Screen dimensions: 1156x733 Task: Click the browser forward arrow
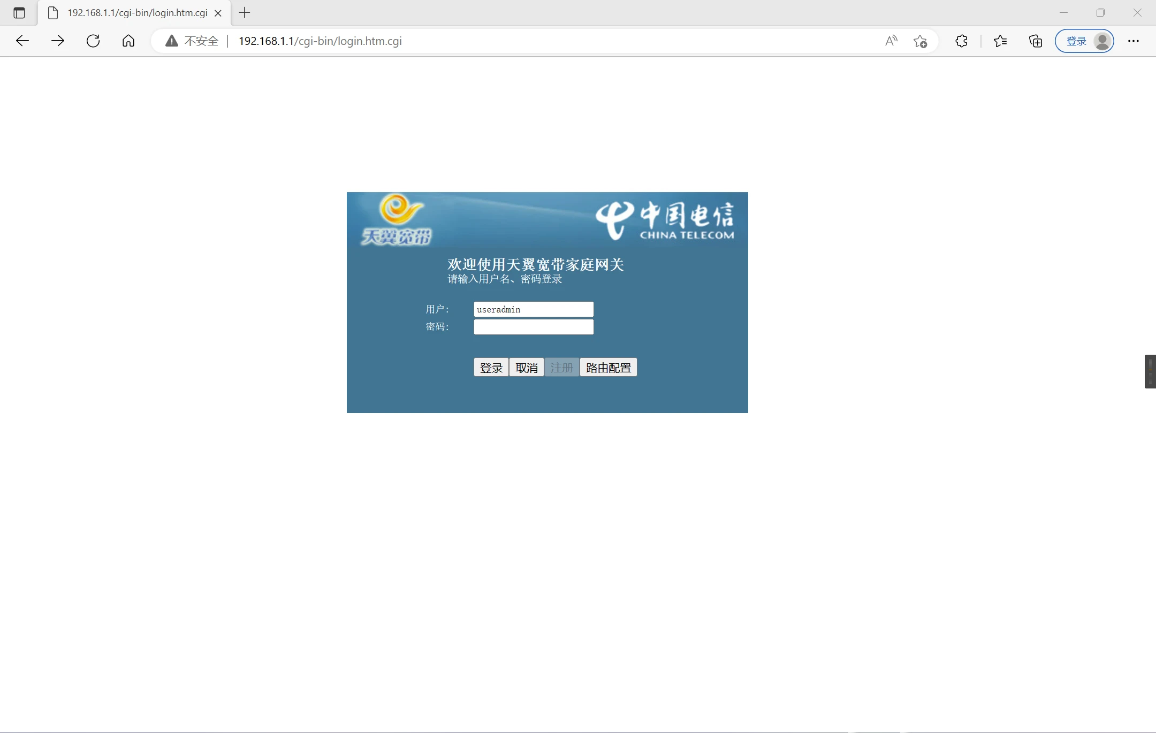(x=58, y=41)
